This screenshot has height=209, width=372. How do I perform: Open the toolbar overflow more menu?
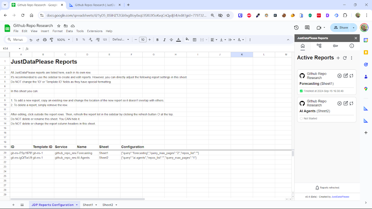[x=250, y=40]
